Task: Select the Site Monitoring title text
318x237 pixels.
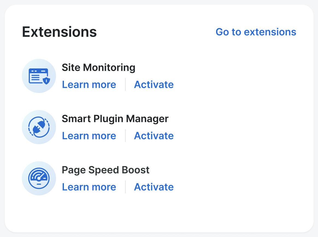Action: click(98, 67)
